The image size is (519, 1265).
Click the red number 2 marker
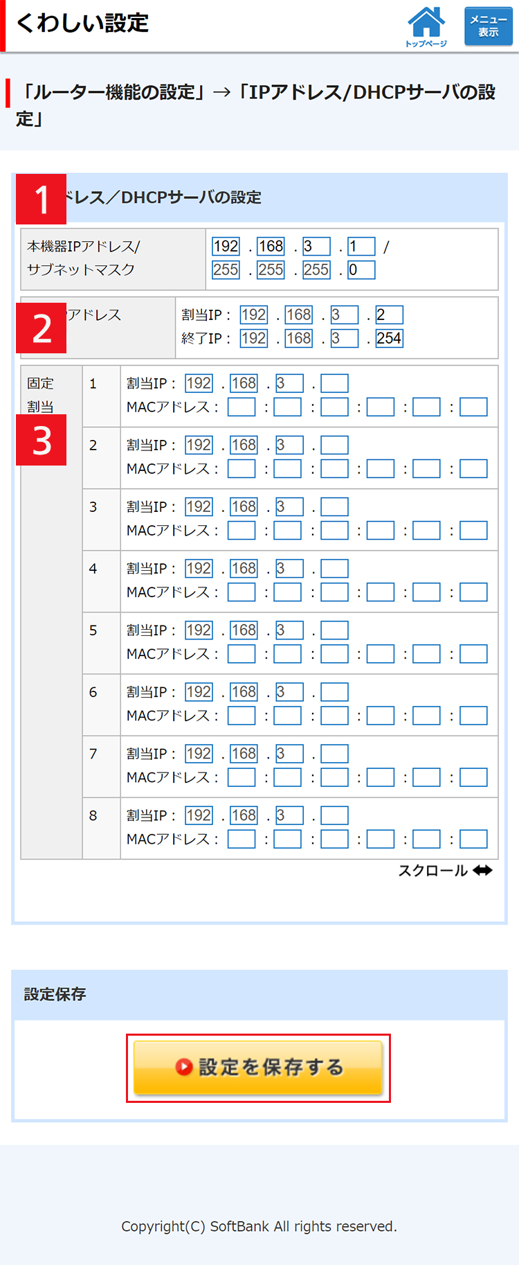click(42, 328)
